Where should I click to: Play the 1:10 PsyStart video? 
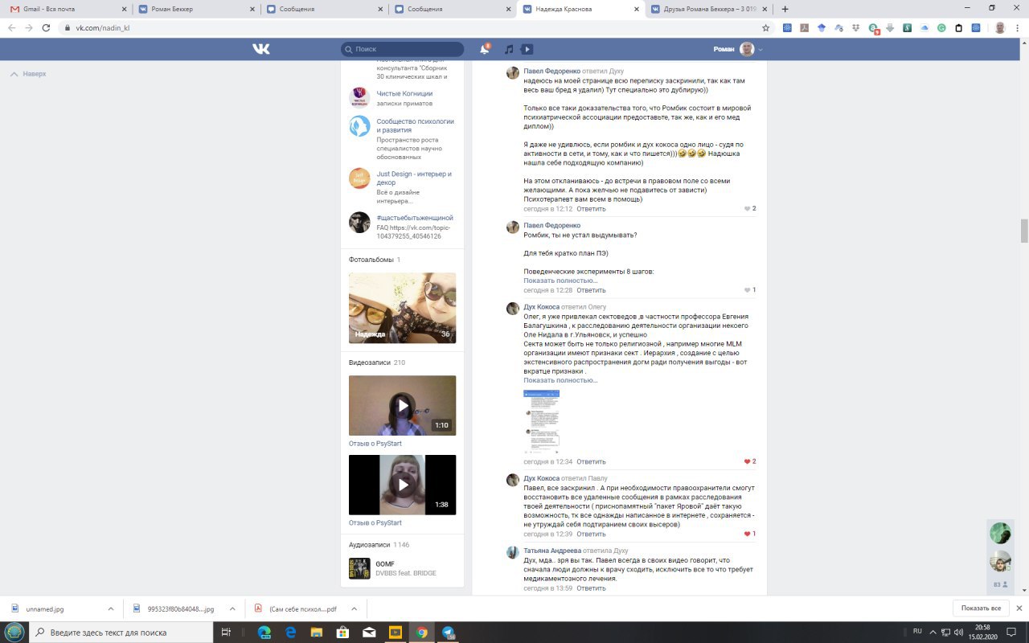click(402, 405)
